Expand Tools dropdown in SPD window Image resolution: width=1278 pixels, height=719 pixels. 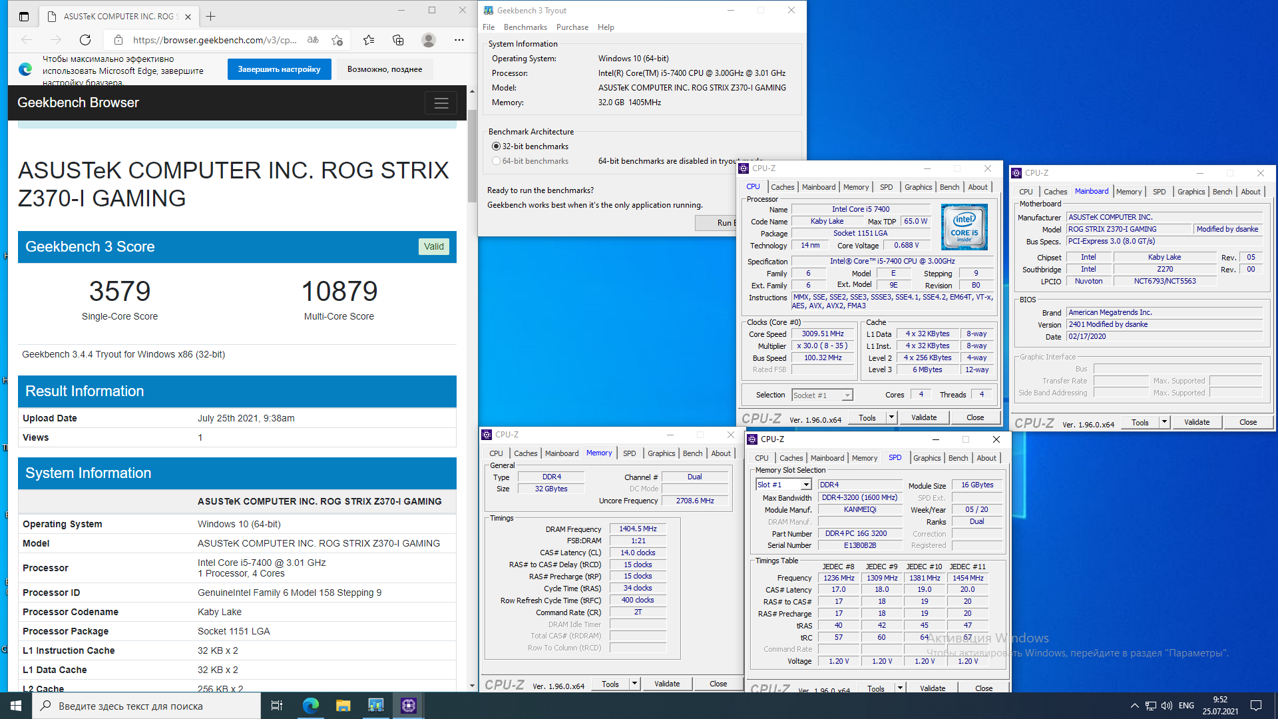point(901,688)
